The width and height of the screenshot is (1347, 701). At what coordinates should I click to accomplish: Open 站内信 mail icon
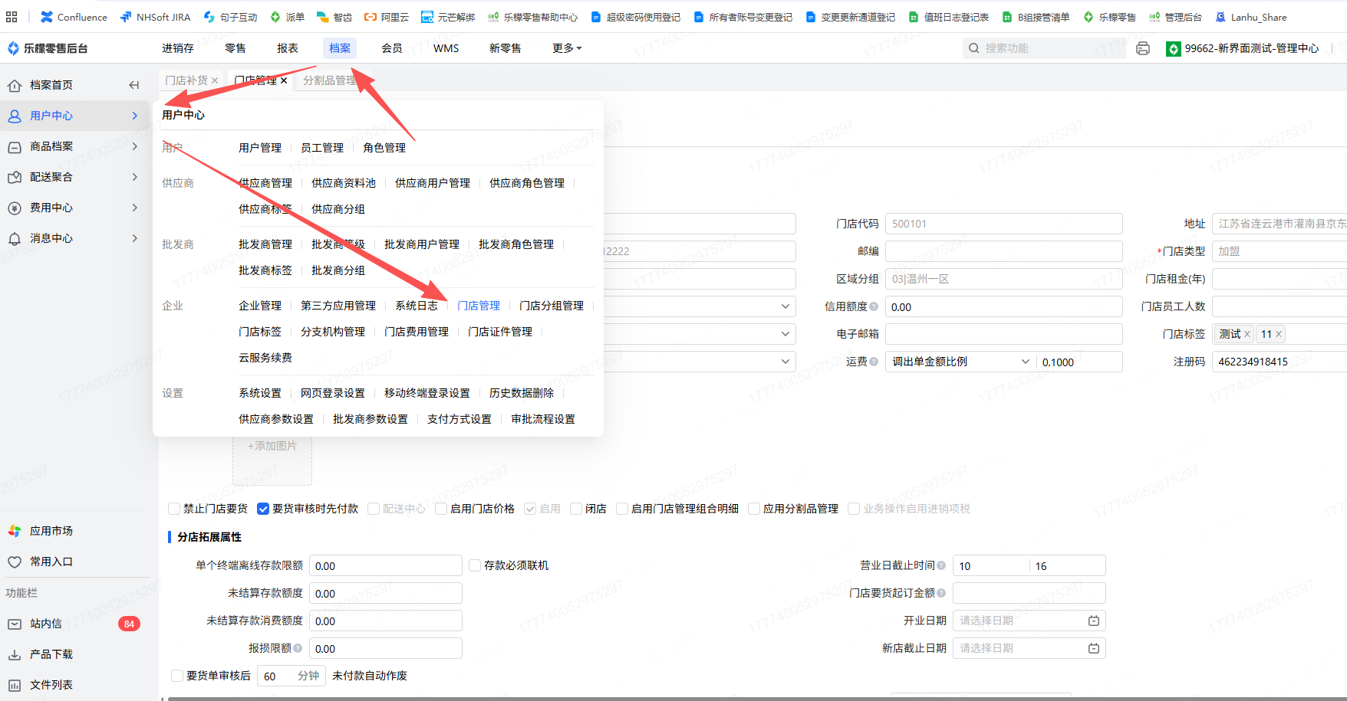[x=15, y=624]
